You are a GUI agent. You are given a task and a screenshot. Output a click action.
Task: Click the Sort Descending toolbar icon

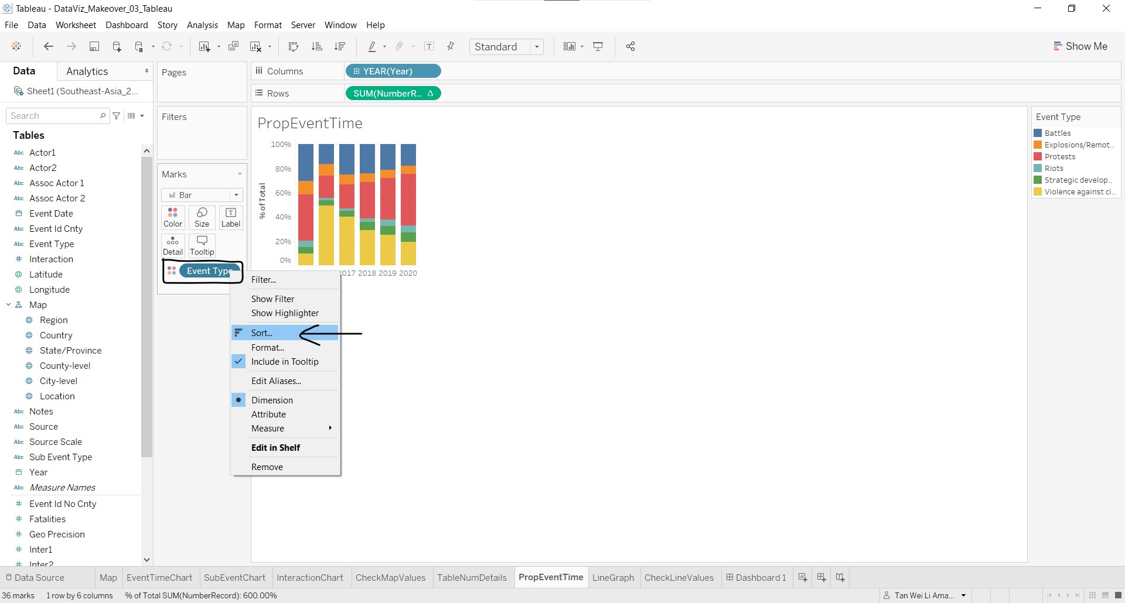[340, 47]
